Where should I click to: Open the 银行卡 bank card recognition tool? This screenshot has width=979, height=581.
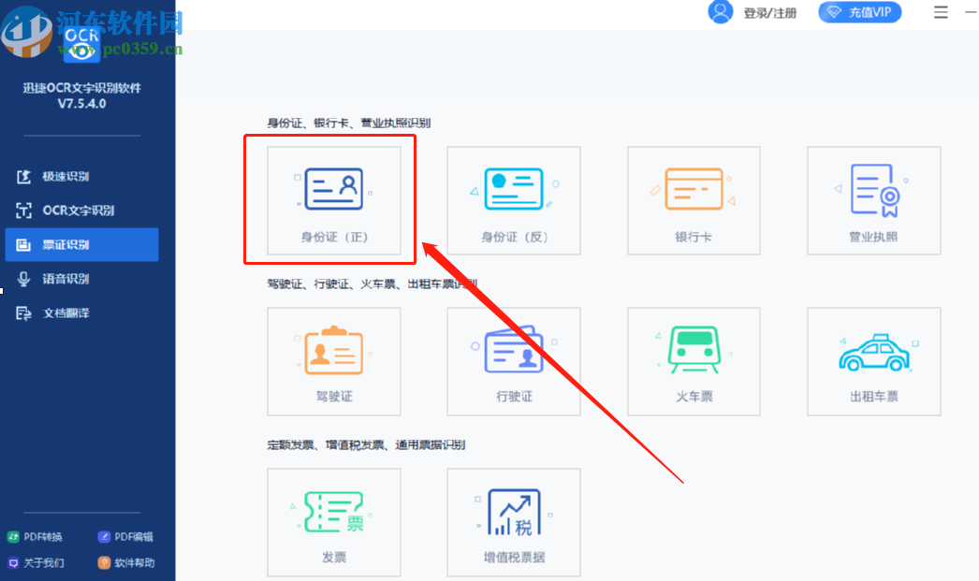(x=694, y=199)
